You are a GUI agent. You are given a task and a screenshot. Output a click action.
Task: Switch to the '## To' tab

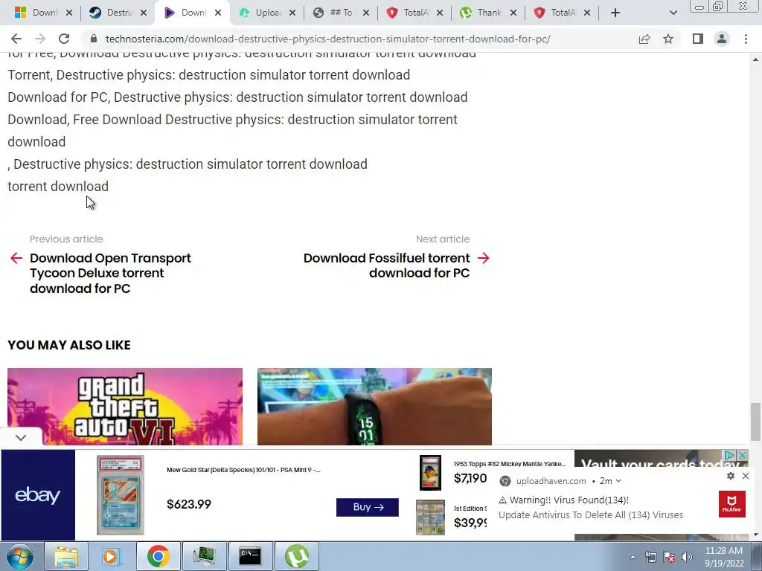pyautogui.click(x=336, y=13)
